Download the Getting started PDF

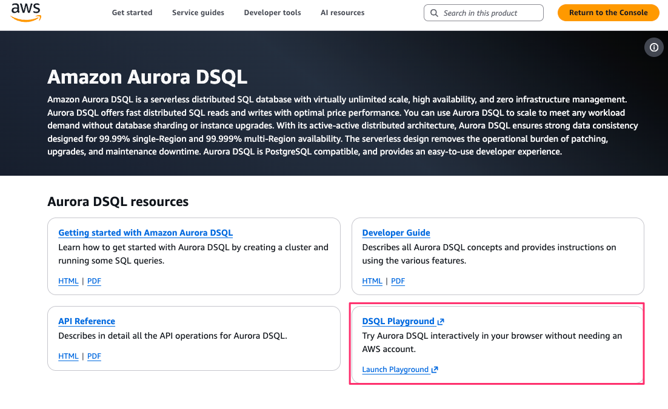click(x=94, y=281)
